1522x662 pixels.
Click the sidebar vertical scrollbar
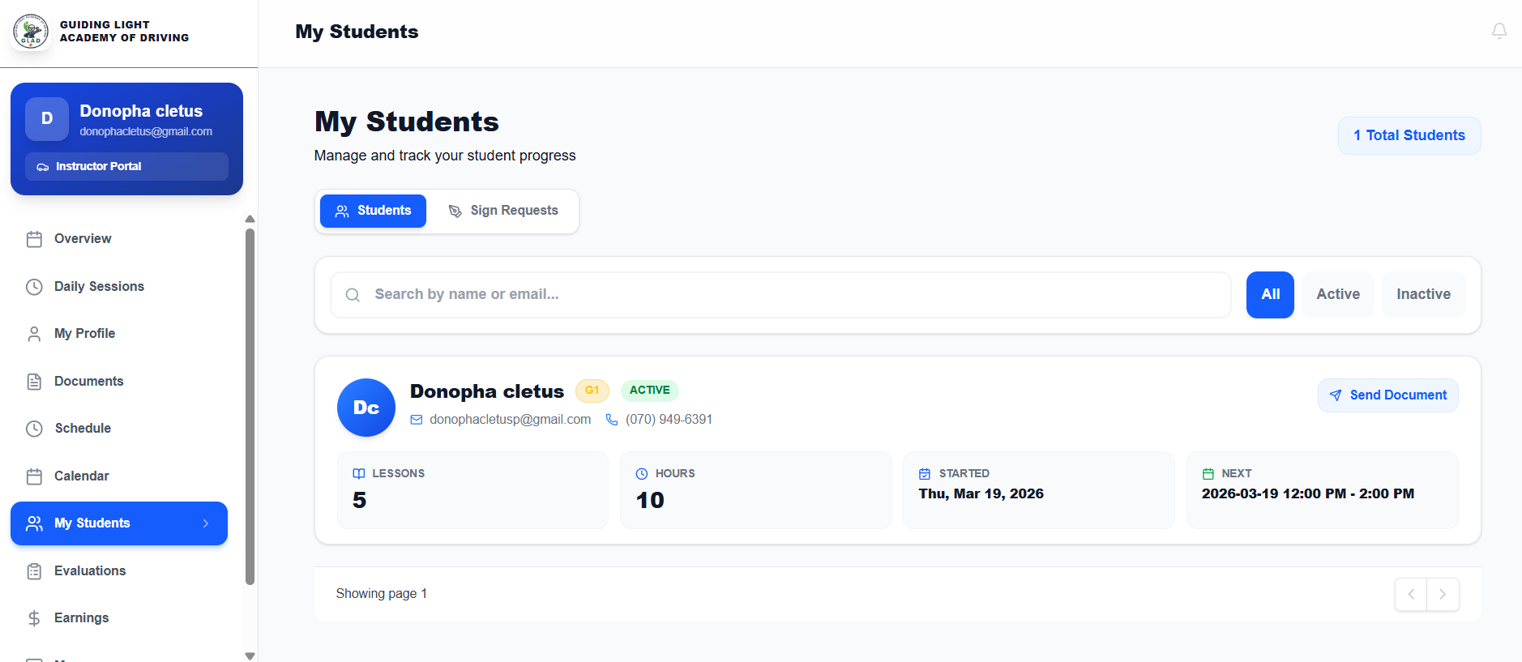coord(250,405)
